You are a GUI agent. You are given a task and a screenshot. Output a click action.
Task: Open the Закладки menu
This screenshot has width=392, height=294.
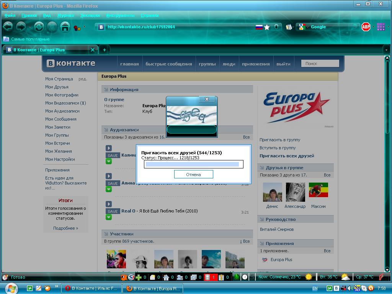coord(90,15)
